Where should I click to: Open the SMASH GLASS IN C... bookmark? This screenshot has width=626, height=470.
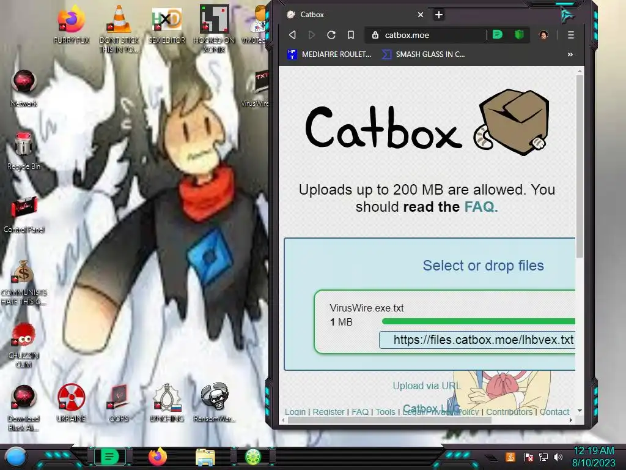click(423, 54)
